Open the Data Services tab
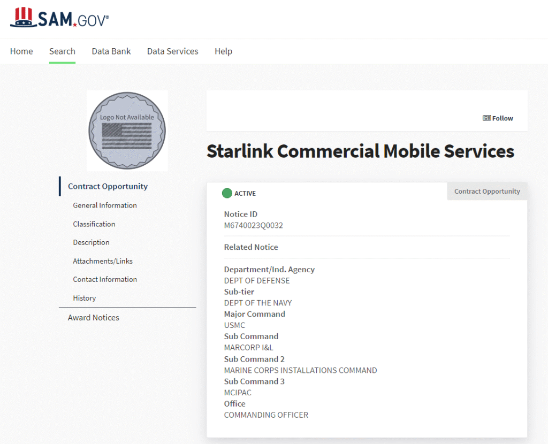548x444 pixels. [172, 51]
